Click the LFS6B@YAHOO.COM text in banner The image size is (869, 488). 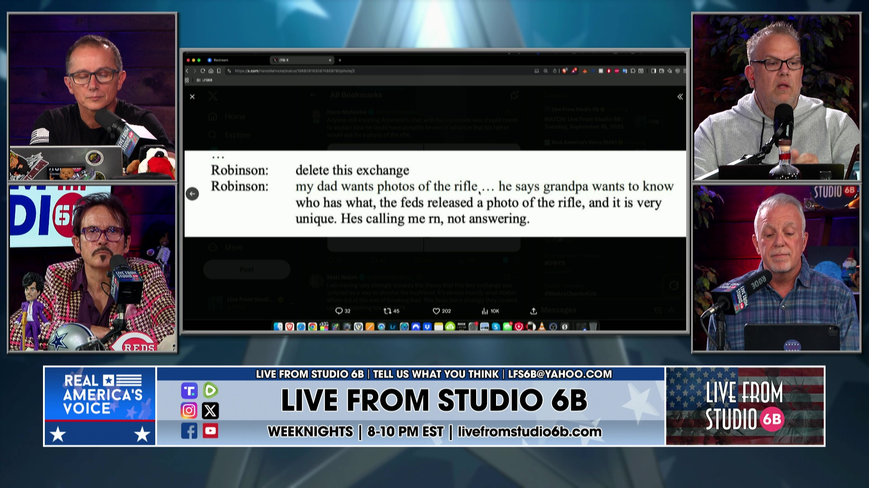560,374
